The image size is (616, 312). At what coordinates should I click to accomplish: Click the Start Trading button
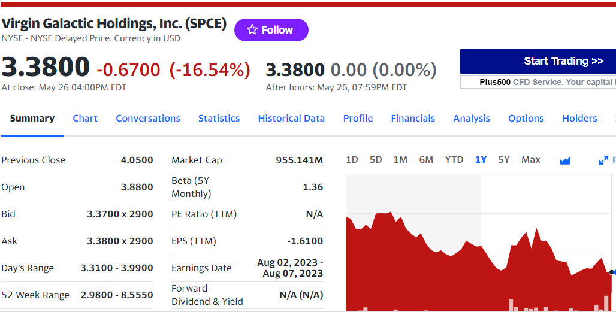pos(538,61)
